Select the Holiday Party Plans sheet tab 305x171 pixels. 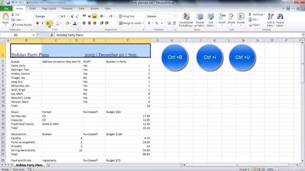pos(29,165)
